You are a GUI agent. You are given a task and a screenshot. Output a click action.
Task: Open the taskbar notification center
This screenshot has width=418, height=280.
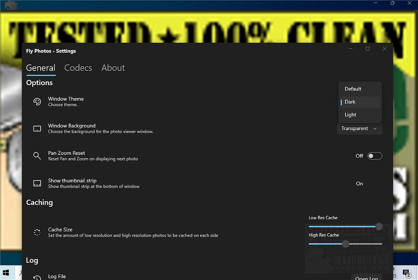point(406,273)
